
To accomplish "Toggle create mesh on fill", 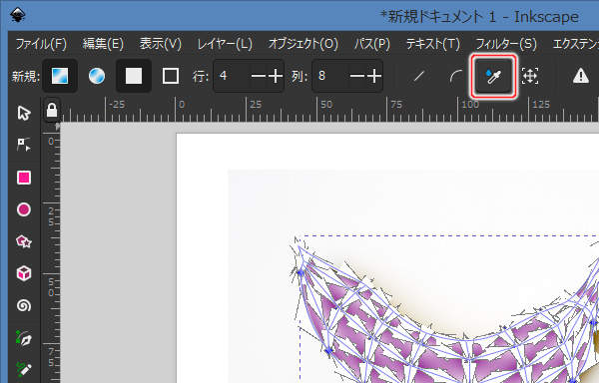I will click(x=134, y=76).
